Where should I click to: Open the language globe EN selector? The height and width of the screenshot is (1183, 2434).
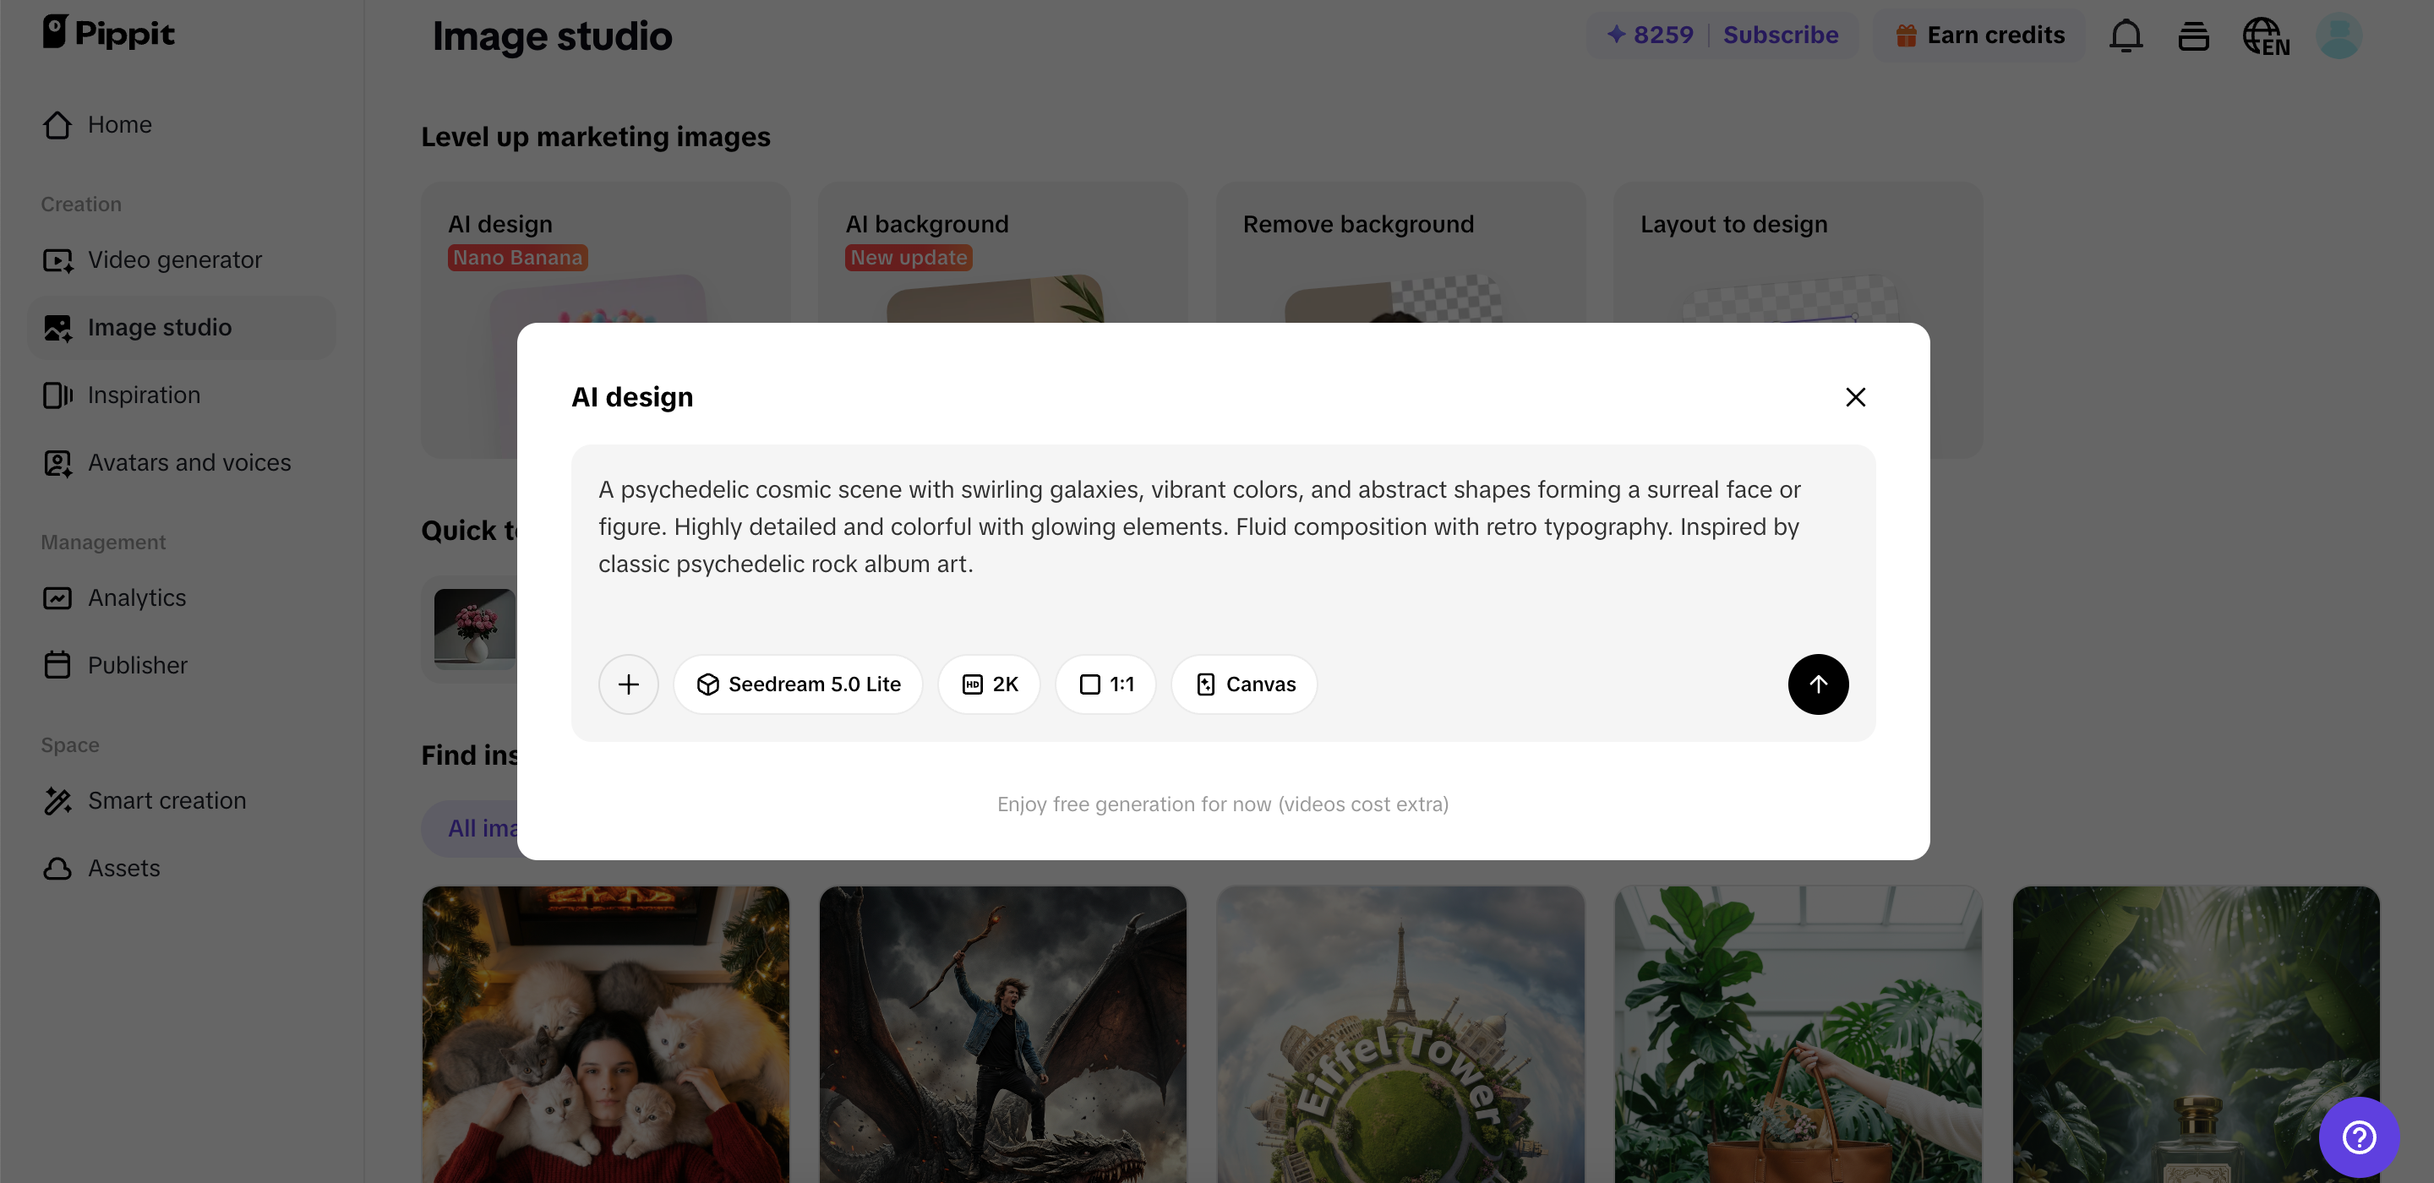pyautogui.click(x=2265, y=37)
